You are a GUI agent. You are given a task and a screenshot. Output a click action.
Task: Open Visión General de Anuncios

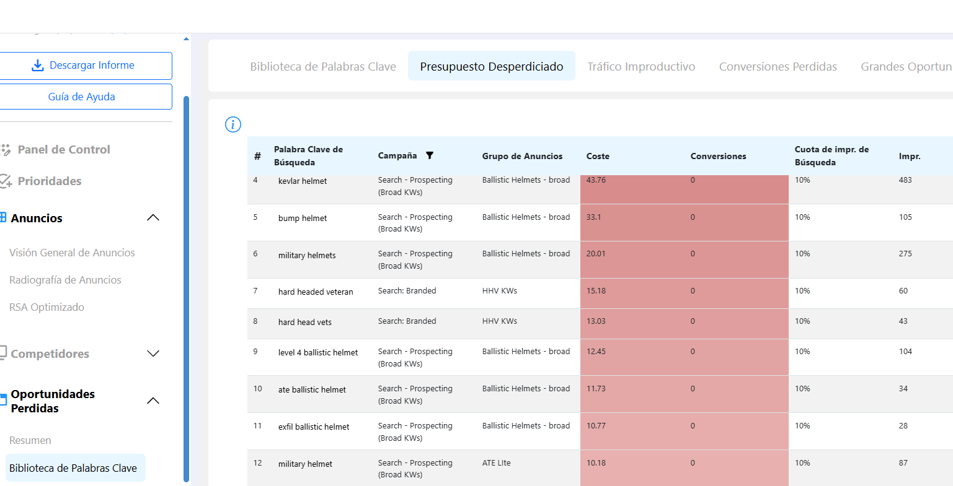pyautogui.click(x=72, y=253)
